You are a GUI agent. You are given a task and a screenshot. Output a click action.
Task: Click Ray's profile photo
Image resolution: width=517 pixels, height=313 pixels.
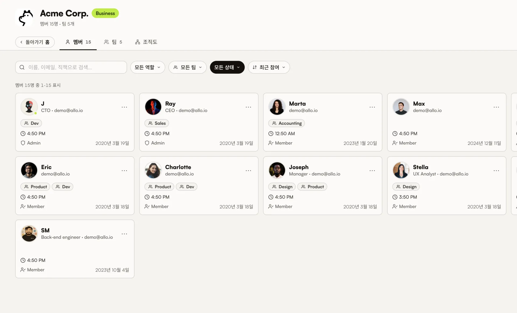[153, 107]
